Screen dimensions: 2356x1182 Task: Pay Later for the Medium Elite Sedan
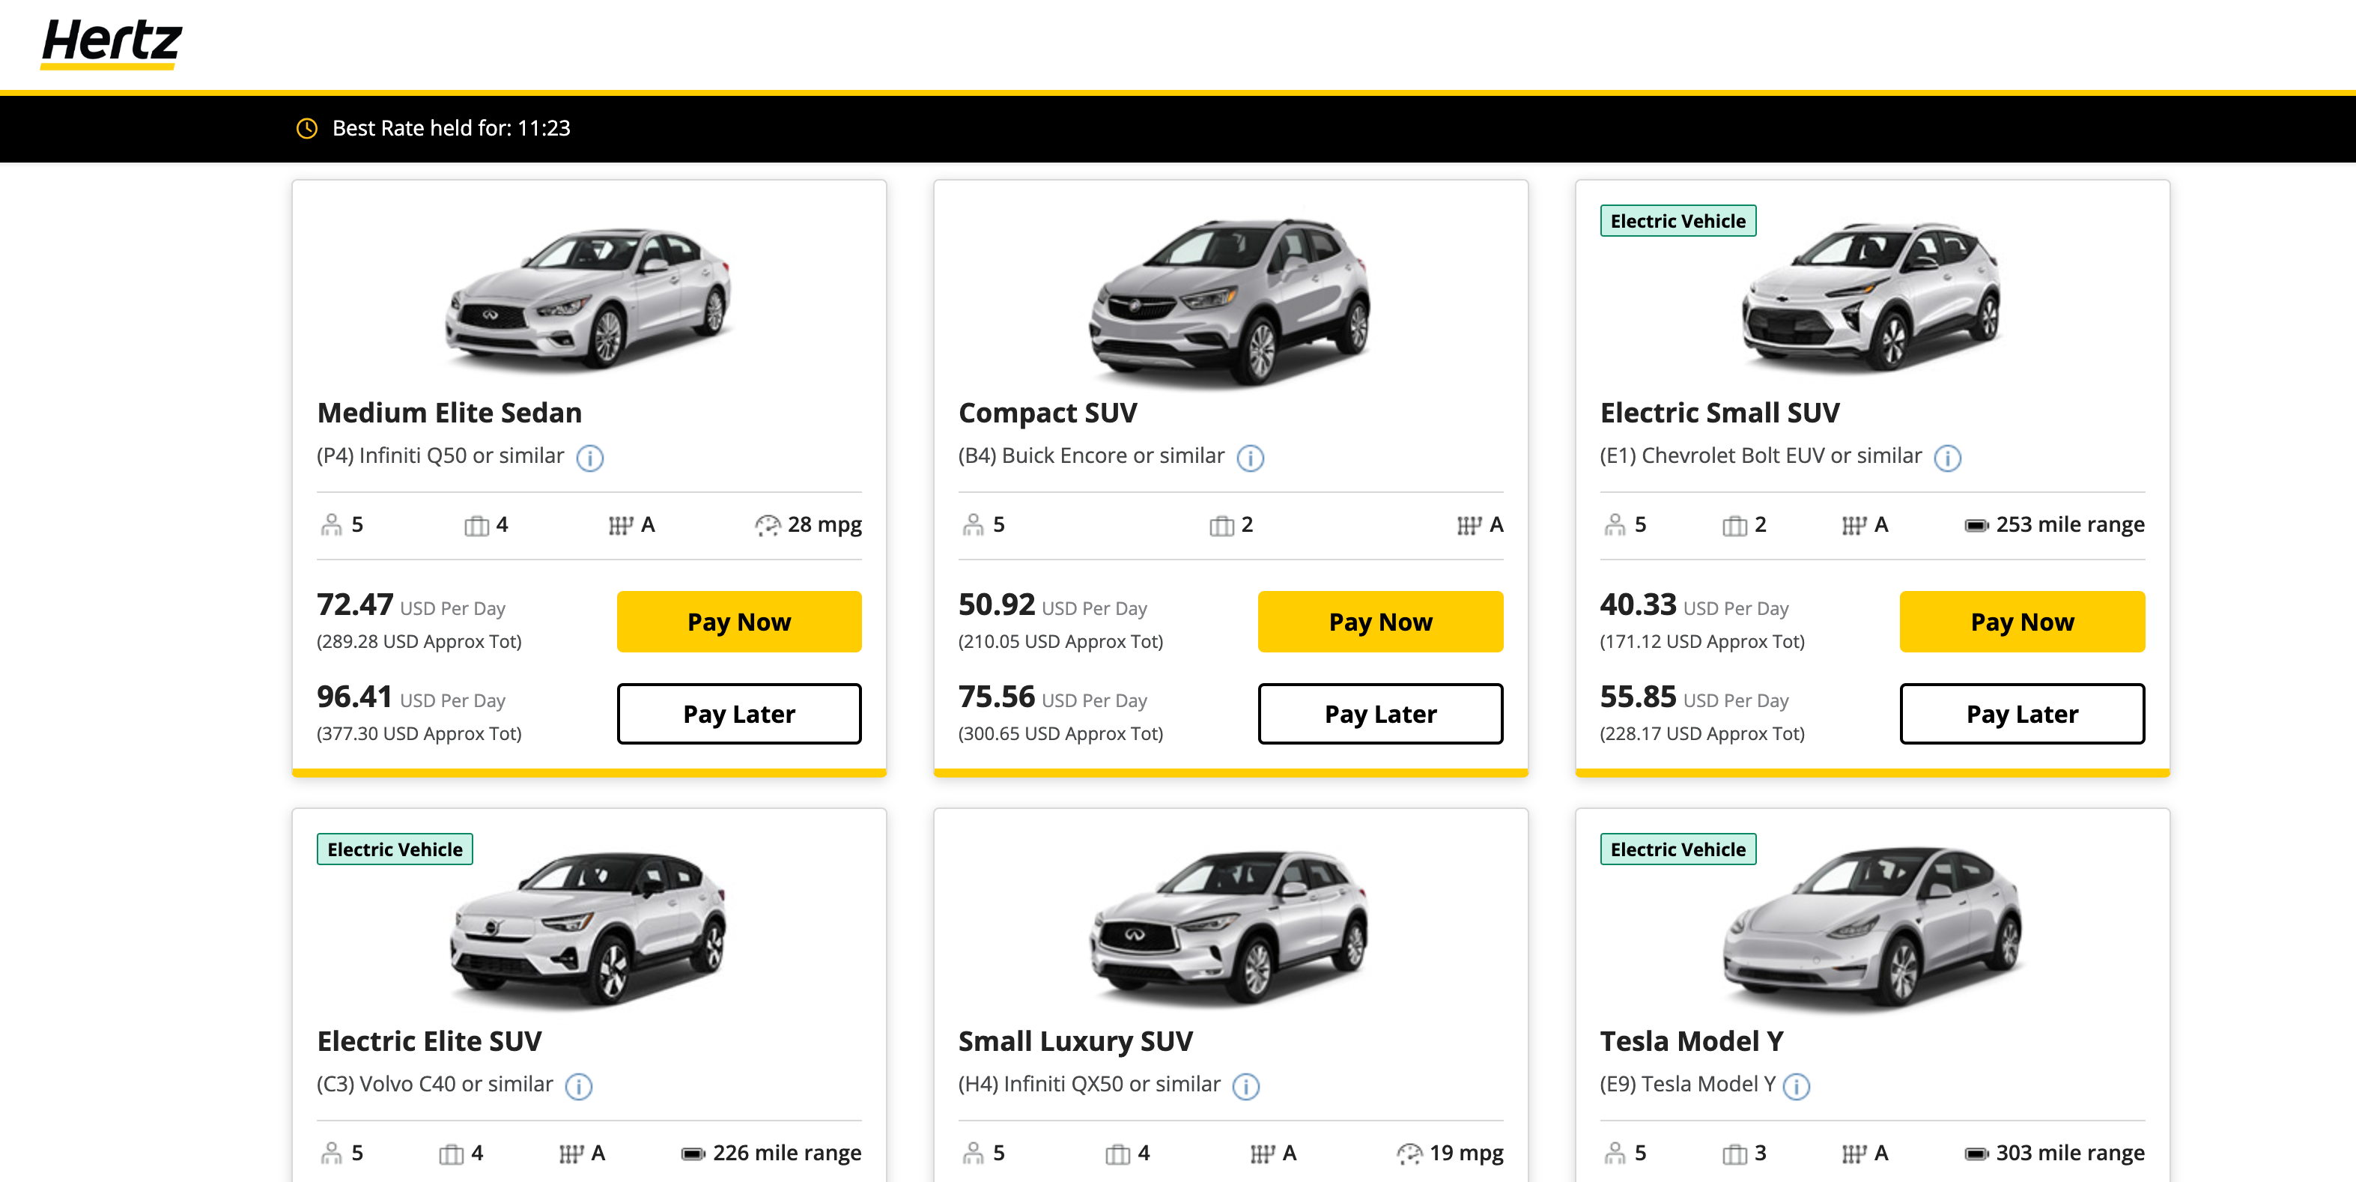coord(738,714)
